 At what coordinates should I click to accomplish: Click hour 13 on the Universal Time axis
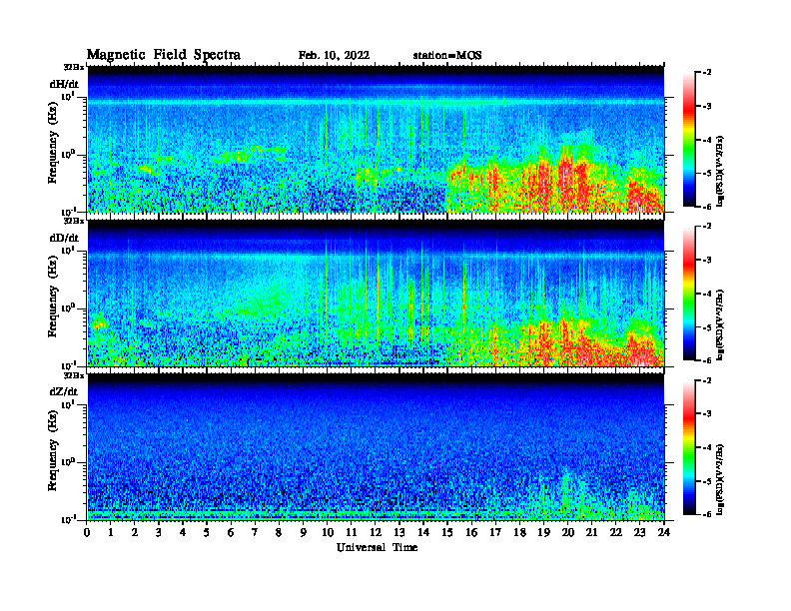click(399, 532)
